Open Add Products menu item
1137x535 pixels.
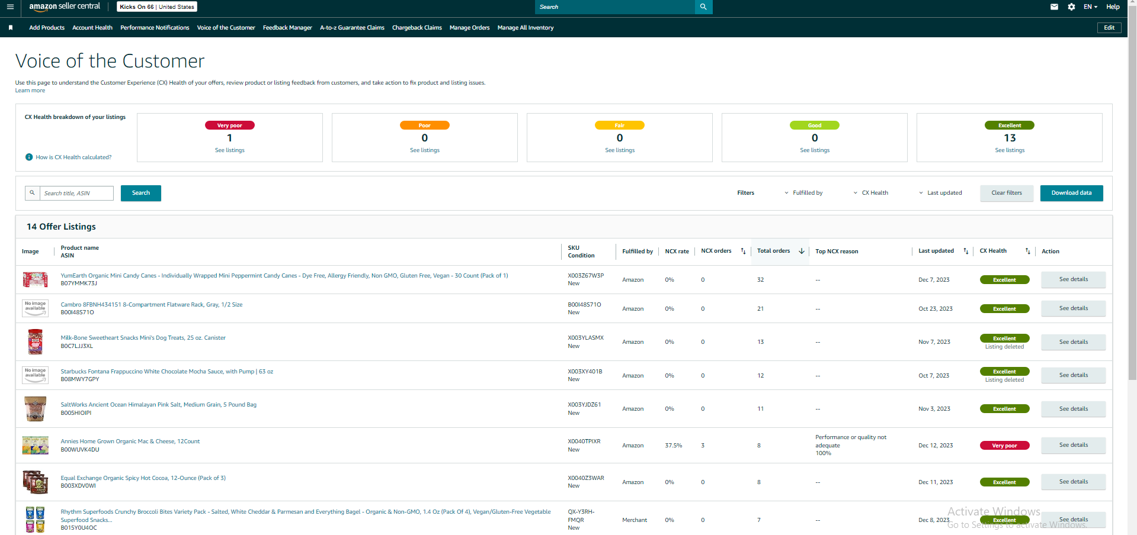[x=47, y=28]
